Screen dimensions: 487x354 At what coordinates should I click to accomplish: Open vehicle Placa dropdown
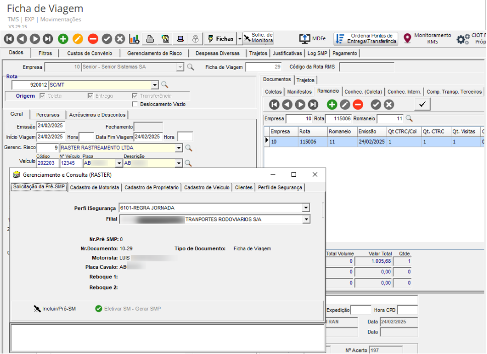[119, 163]
